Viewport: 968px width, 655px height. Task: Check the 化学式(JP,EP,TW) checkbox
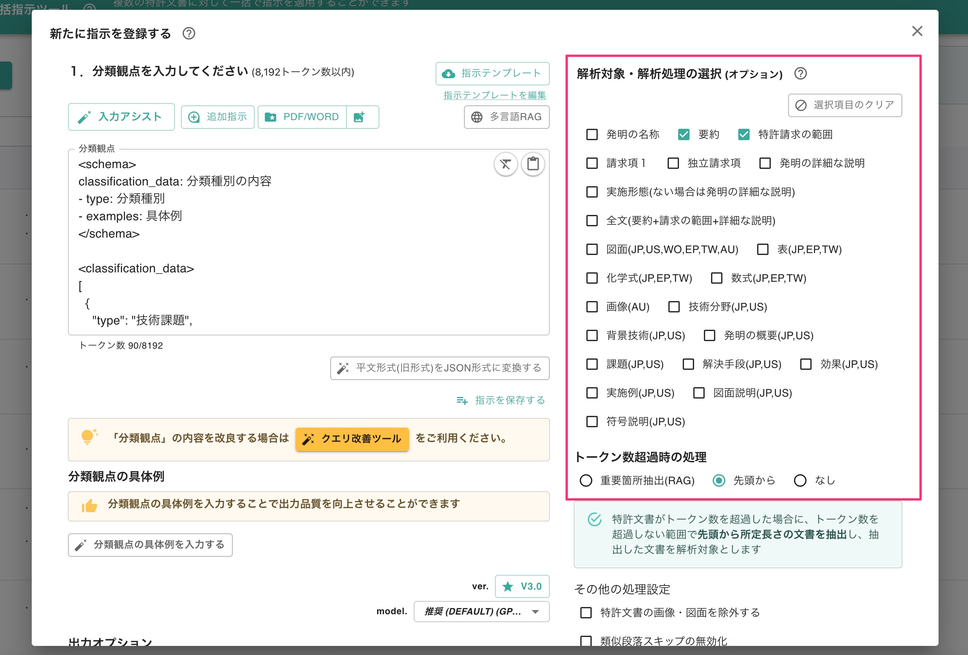click(591, 278)
